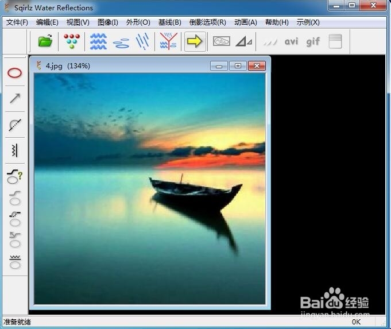Click the grayed-out flash animation icon
The width and height of the screenshot is (391, 329).
[x=270, y=42]
